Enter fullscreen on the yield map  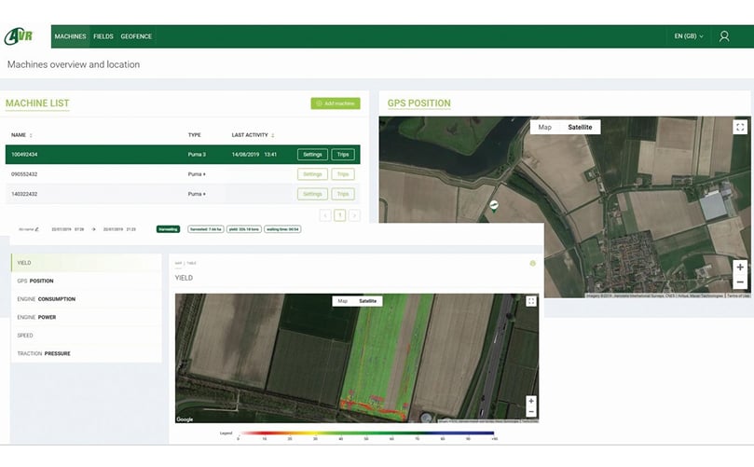pos(531,301)
